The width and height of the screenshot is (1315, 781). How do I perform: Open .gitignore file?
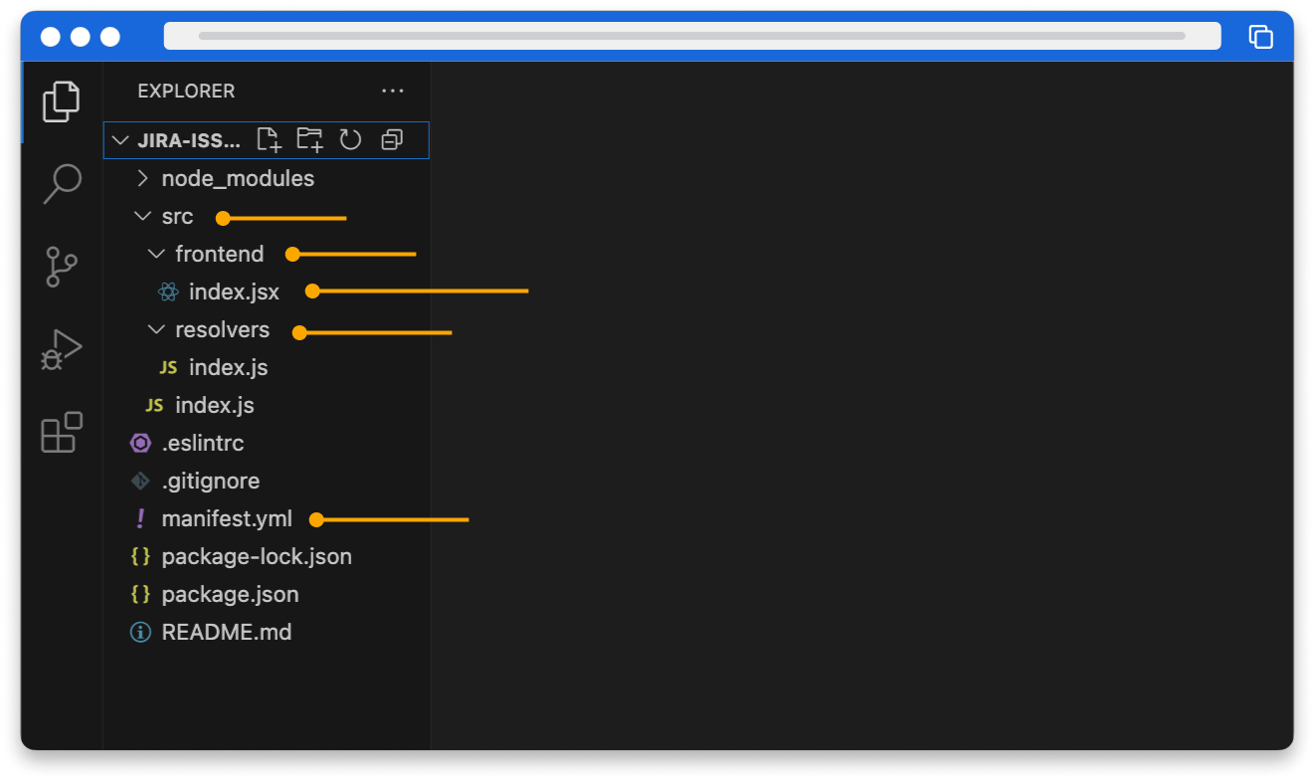[x=210, y=482]
